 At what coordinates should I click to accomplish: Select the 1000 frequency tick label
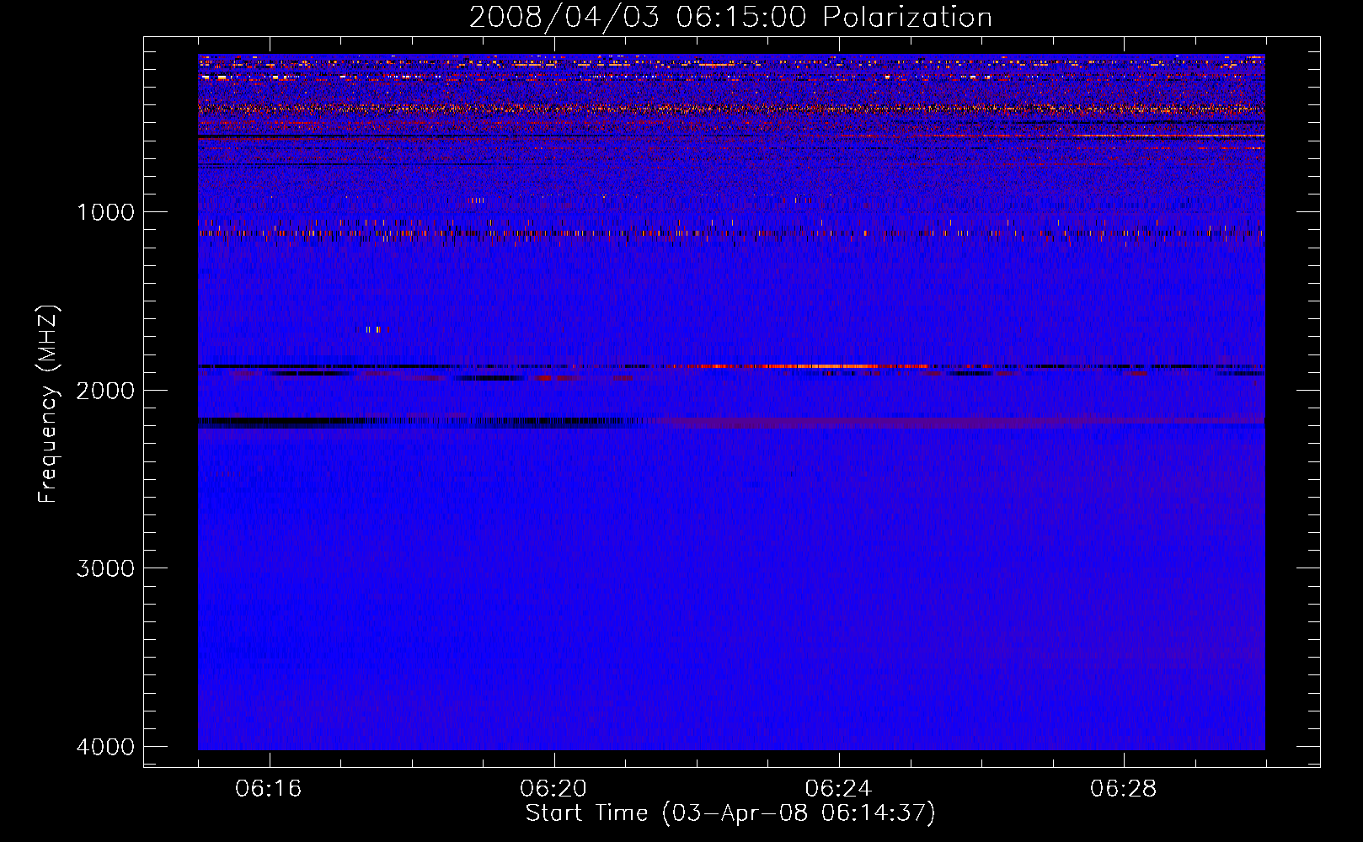(105, 212)
